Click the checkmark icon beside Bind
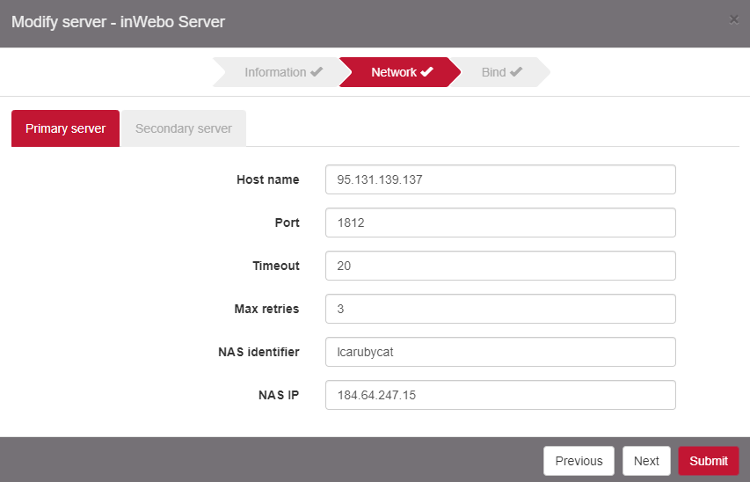This screenshot has height=482, width=750. pyautogui.click(x=516, y=72)
